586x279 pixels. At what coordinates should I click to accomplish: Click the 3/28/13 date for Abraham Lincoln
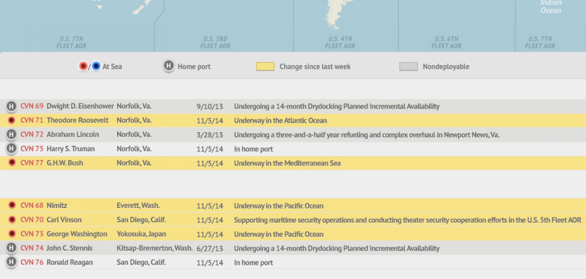pos(210,135)
